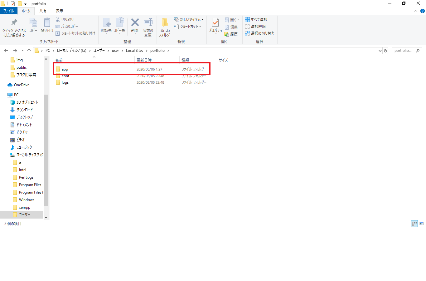Open ピクチャ in navigation pane

tap(22, 132)
